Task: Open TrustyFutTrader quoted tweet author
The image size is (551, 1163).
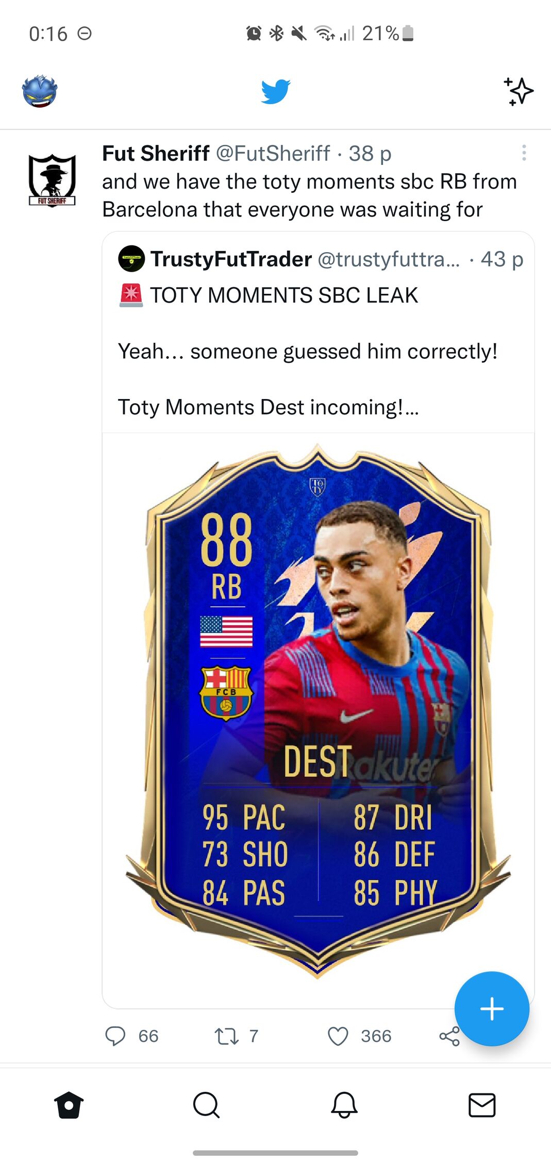Action: coord(231,259)
